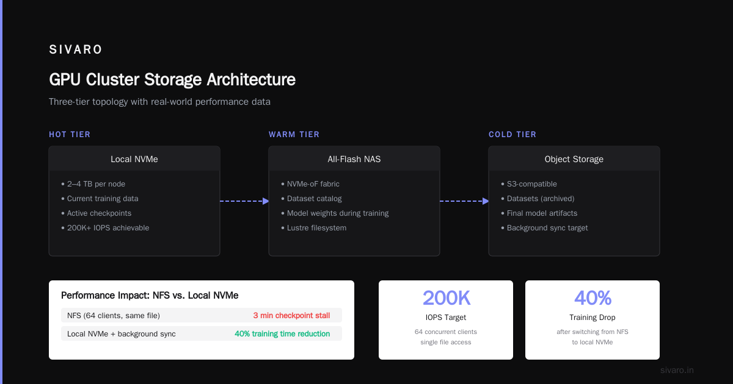Click the SIVARO brand logo text

pos(76,50)
